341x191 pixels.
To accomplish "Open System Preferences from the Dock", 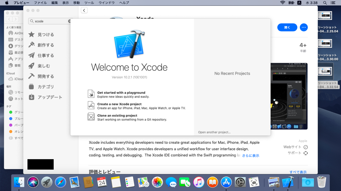I will pyautogui.click(x=240, y=182).
